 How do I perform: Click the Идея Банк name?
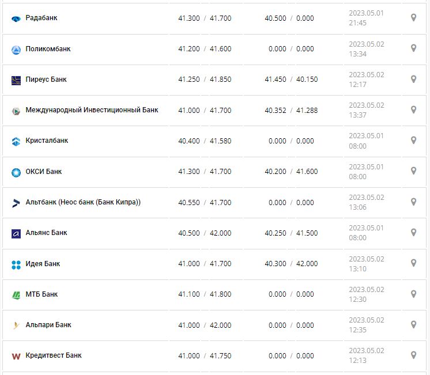point(43,264)
